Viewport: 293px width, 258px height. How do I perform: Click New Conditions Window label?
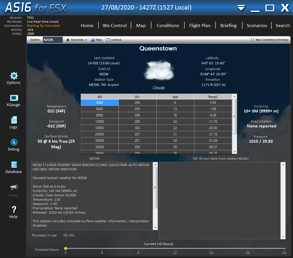272,40
